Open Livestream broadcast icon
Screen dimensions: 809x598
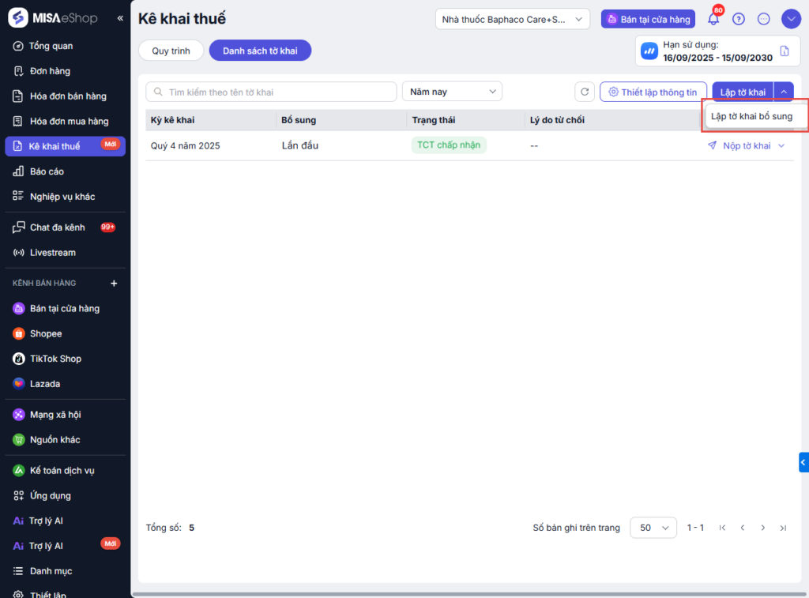coord(19,252)
